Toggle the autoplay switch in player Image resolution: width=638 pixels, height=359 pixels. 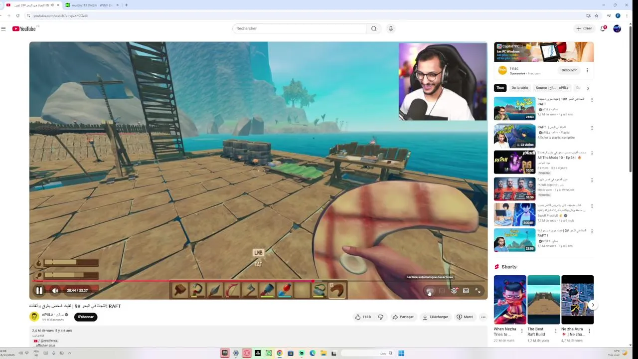(x=429, y=291)
